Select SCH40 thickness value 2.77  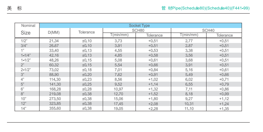point(189,41)
